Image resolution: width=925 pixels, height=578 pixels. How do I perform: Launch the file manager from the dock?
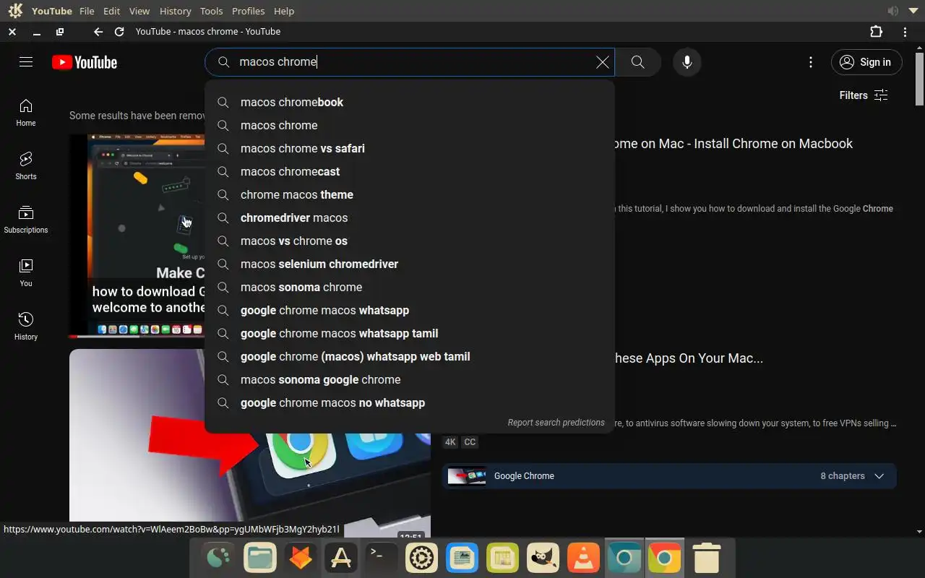[260, 558]
